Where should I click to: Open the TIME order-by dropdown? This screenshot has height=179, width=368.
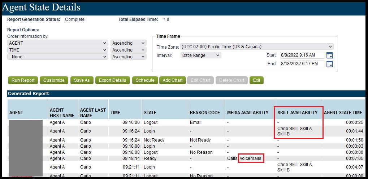[58, 50]
